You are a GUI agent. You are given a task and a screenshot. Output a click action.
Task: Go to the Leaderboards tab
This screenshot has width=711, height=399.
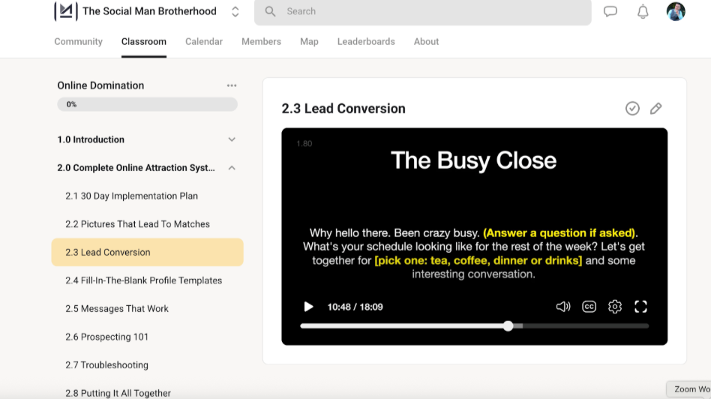point(366,41)
